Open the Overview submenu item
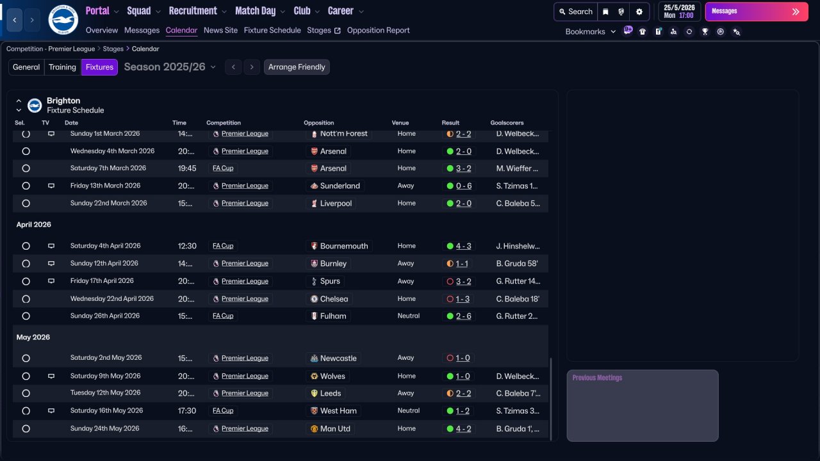This screenshot has width=820, height=461. pos(102,30)
